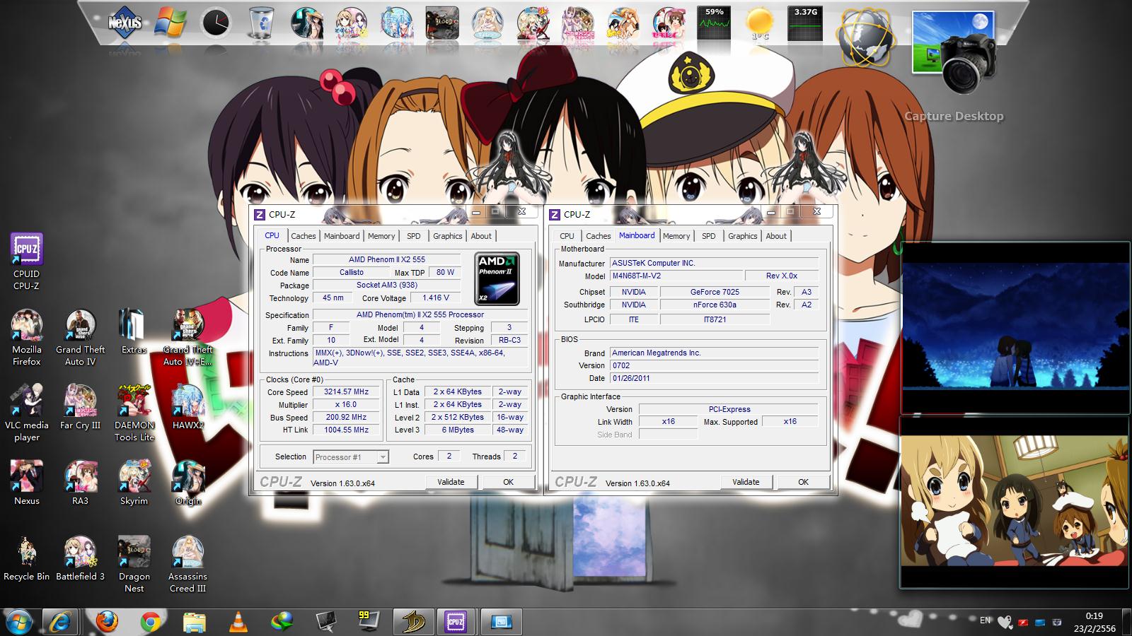The width and height of the screenshot is (1132, 636).
Task: Open Windows Explorer folder on the taskbar
Action: [194, 622]
